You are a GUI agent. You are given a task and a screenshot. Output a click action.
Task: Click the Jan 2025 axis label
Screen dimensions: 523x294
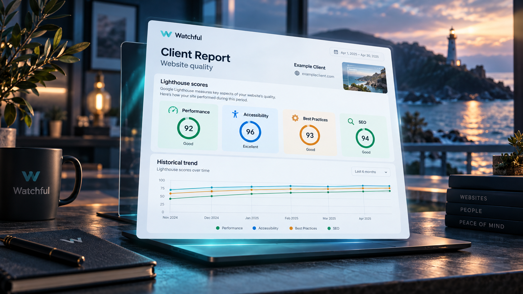252,218
